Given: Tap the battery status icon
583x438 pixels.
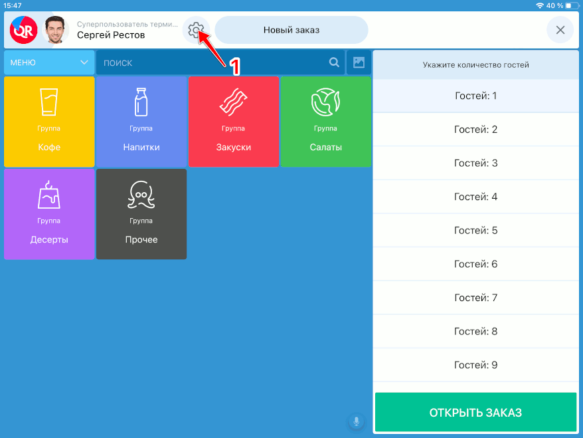Looking at the screenshot, I should click(572, 5).
